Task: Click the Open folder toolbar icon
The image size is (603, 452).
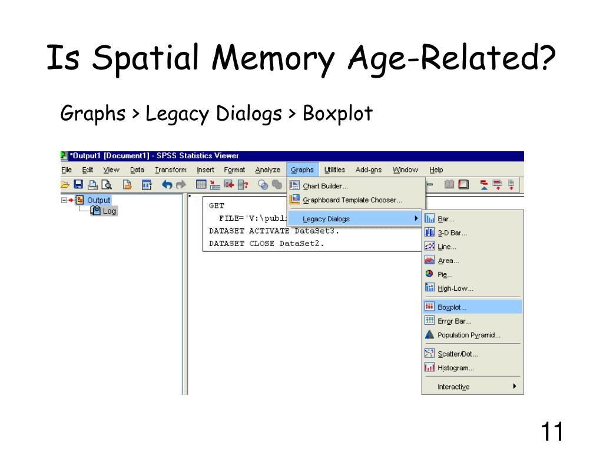Action: click(x=65, y=185)
